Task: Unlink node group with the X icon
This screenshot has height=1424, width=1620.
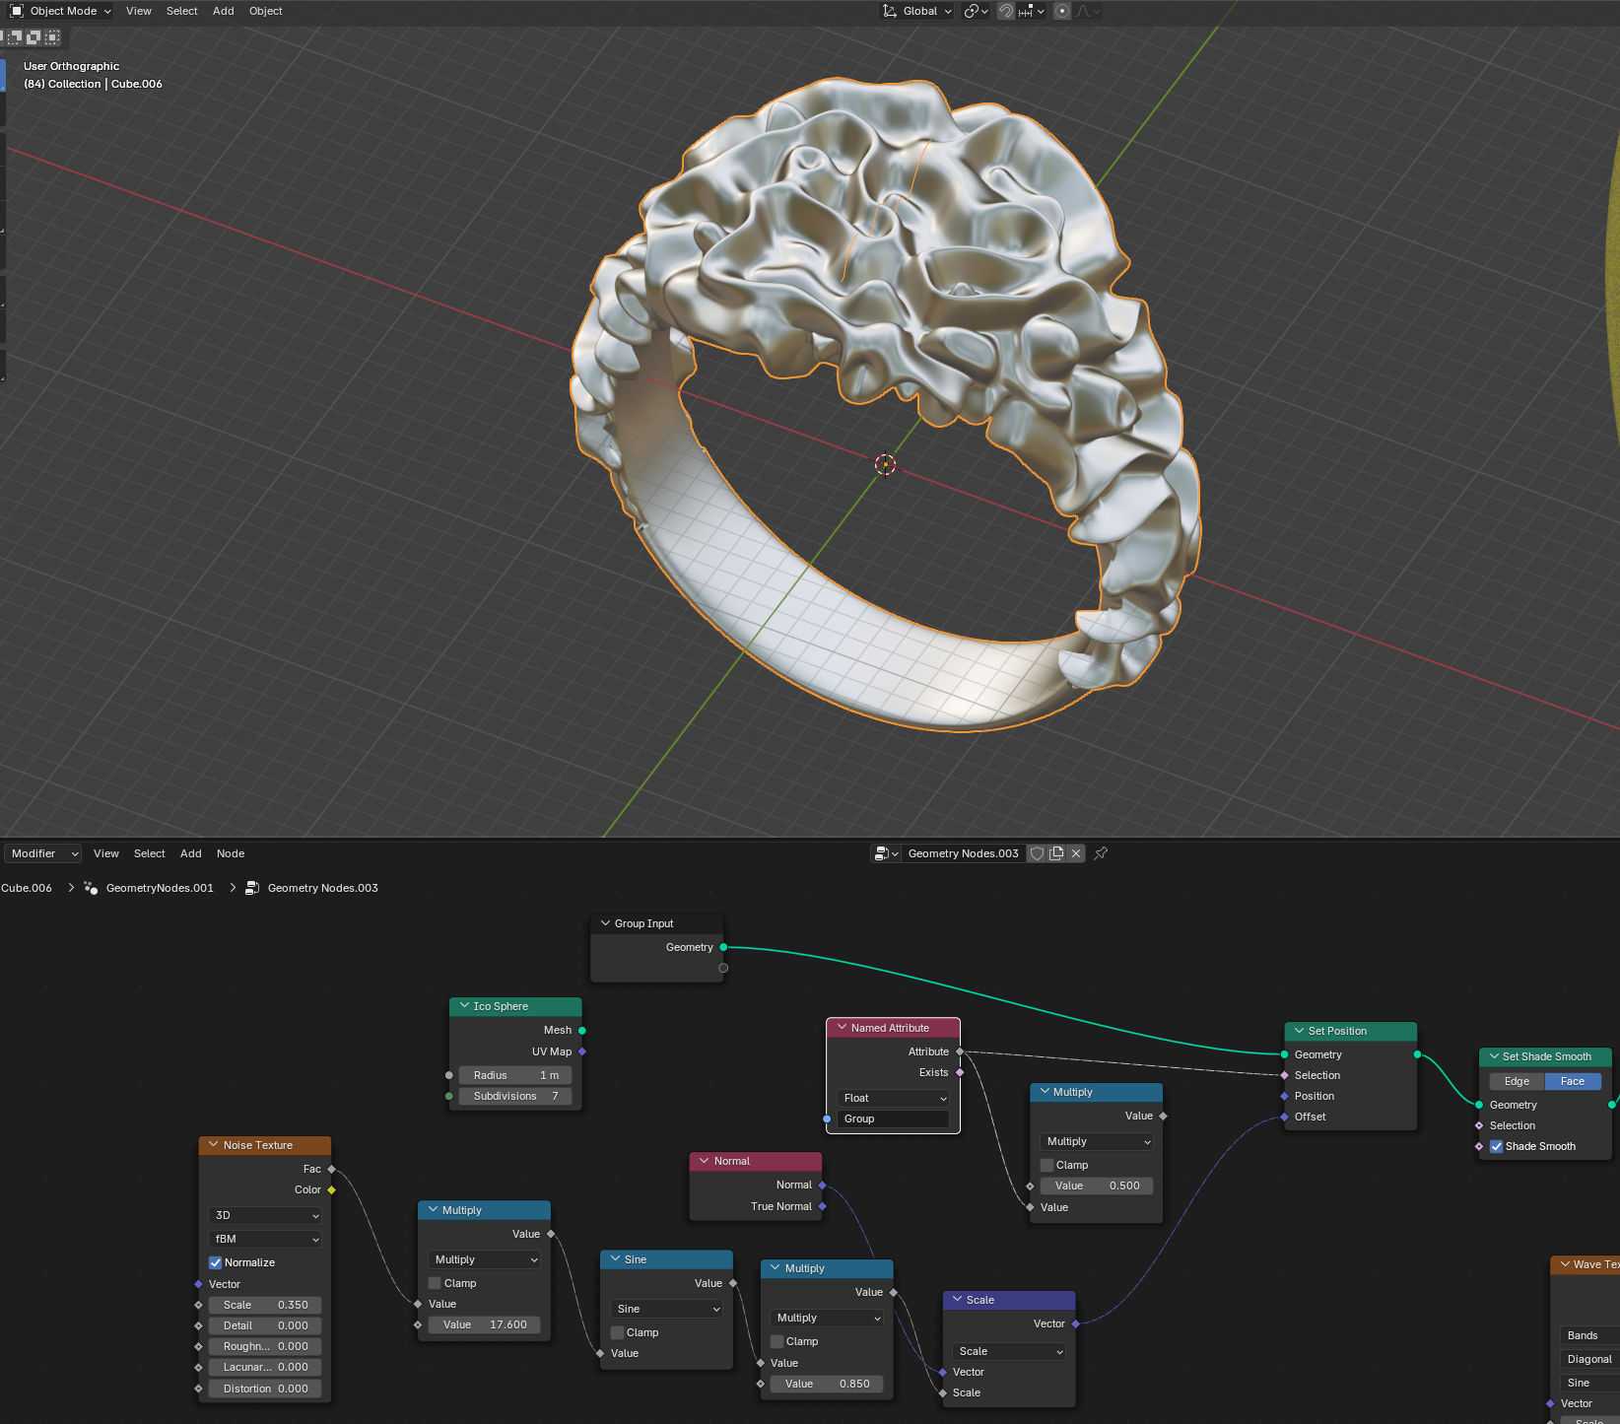Action: [x=1076, y=853]
